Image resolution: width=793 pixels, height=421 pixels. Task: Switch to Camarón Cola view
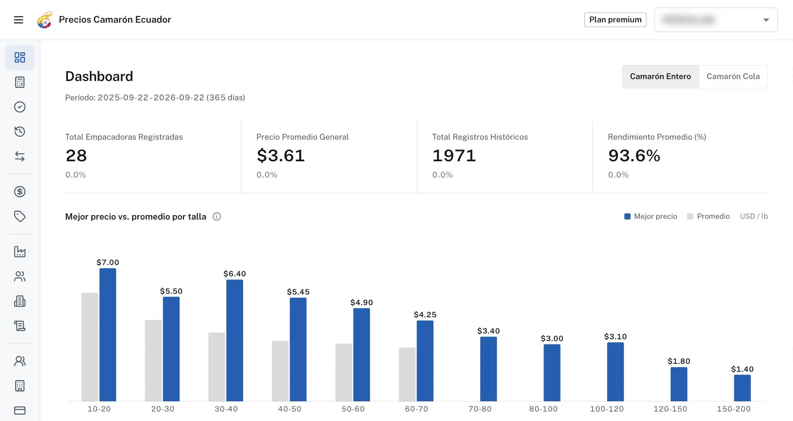pos(733,76)
